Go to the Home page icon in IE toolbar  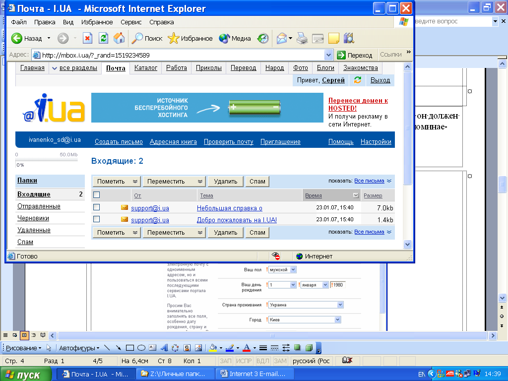coord(119,38)
